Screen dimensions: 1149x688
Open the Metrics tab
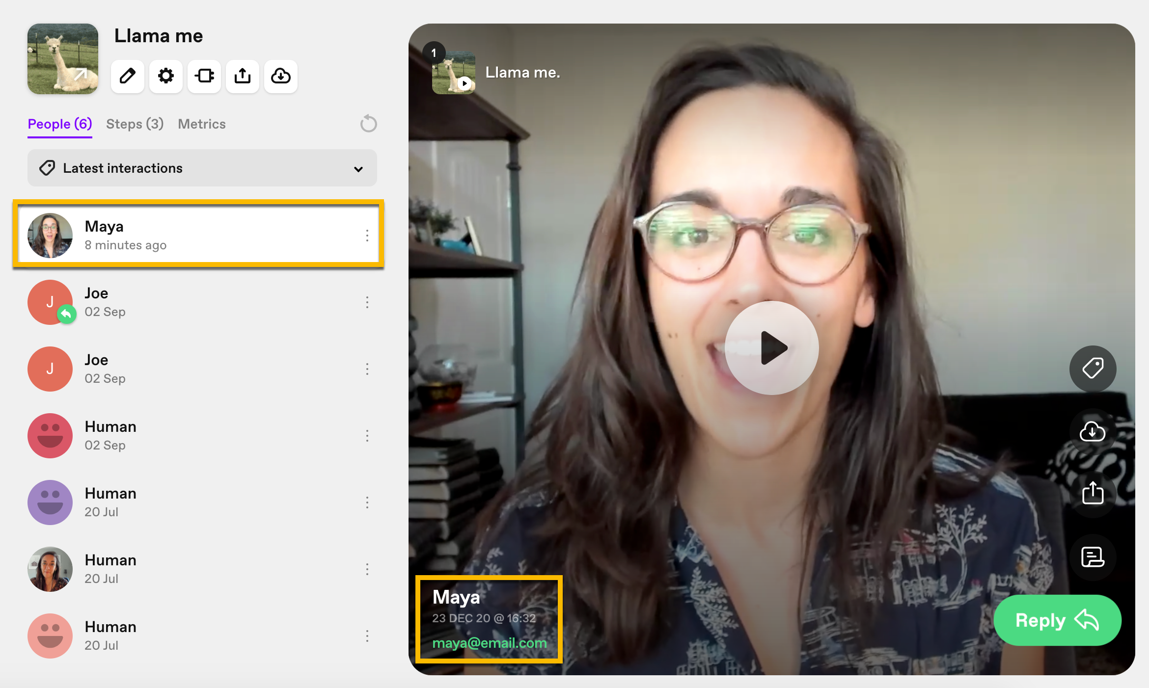coord(202,124)
